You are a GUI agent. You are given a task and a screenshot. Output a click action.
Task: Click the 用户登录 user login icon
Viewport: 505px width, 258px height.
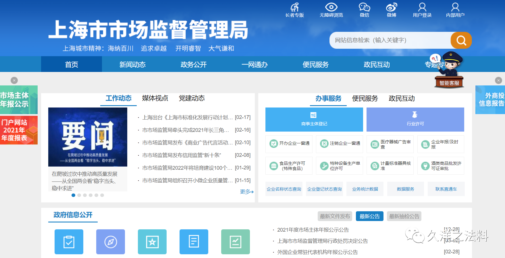point(422,7)
